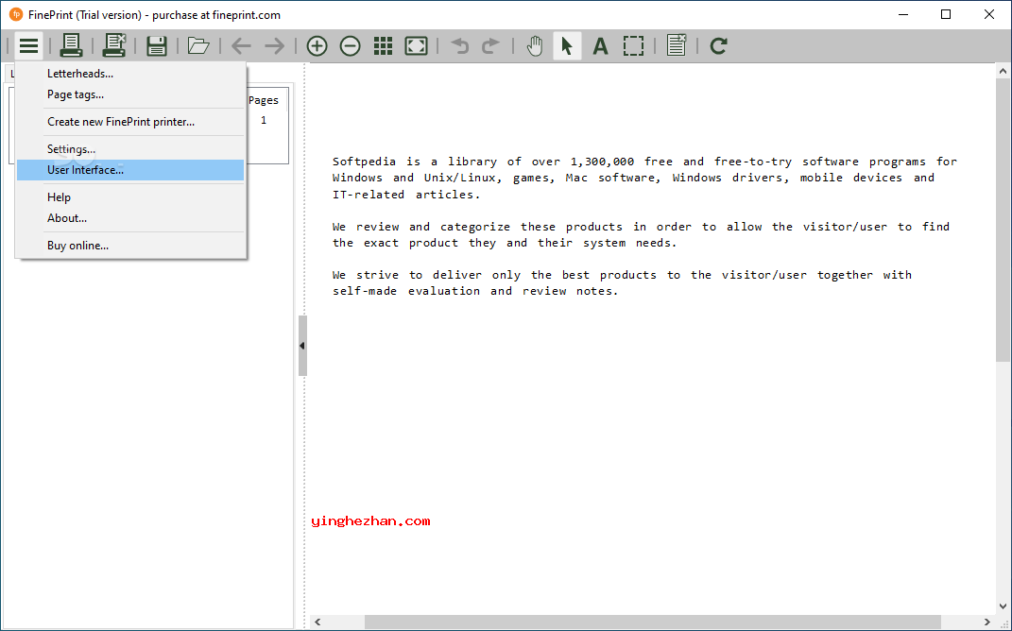
Task: Select the arrow pointer tool
Action: [567, 45]
